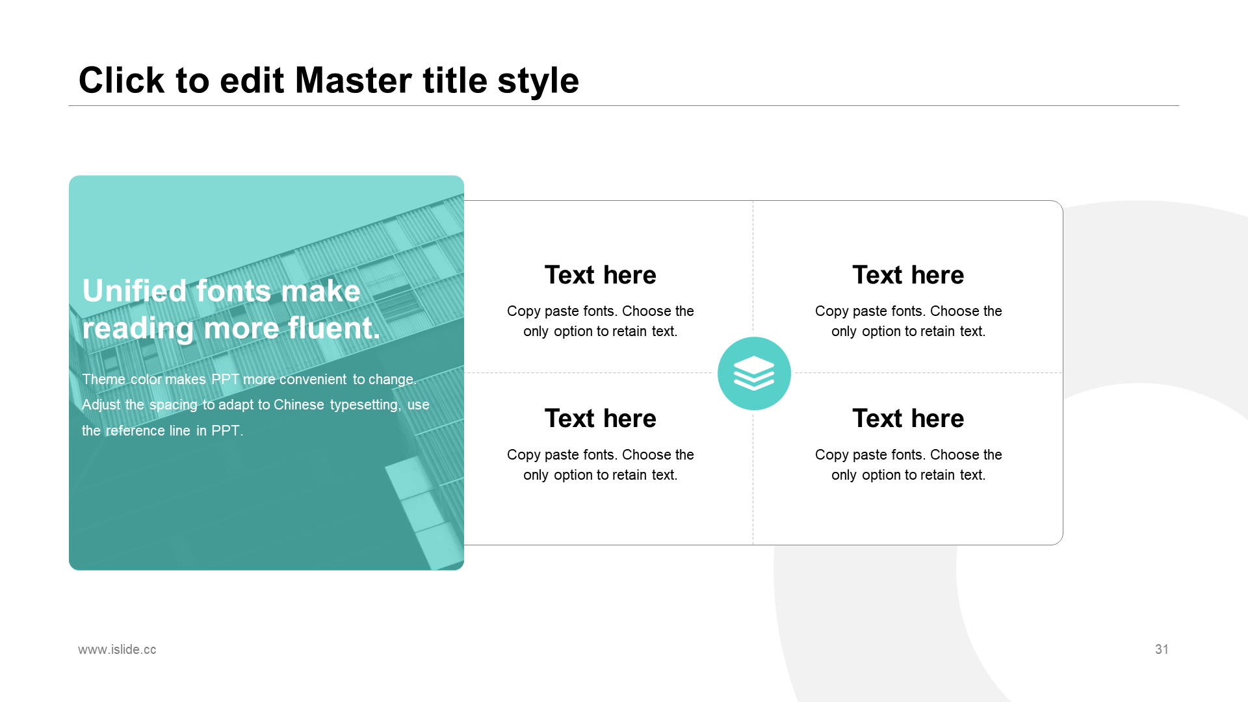The width and height of the screenshot is (1248, 702).
Task: Select top-left 'Copy paste fonts' description
Action: 601,321
